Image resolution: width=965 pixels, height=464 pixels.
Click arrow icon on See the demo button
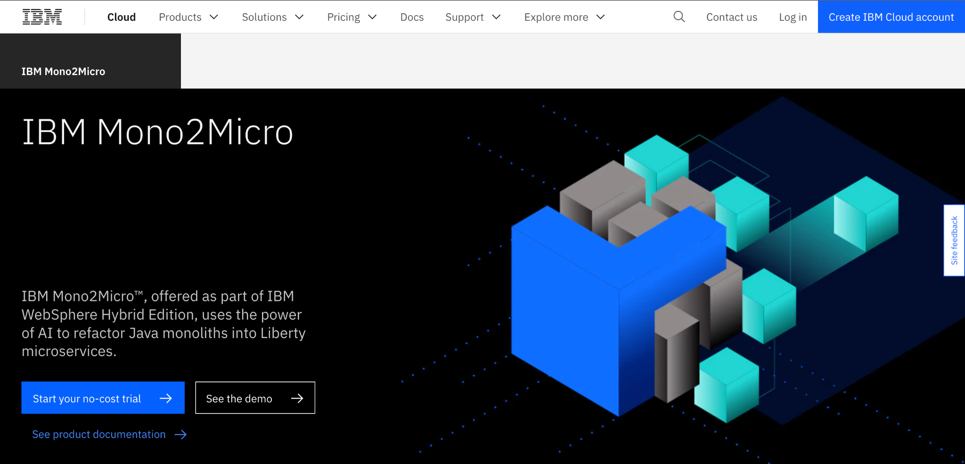click(297, 398)
